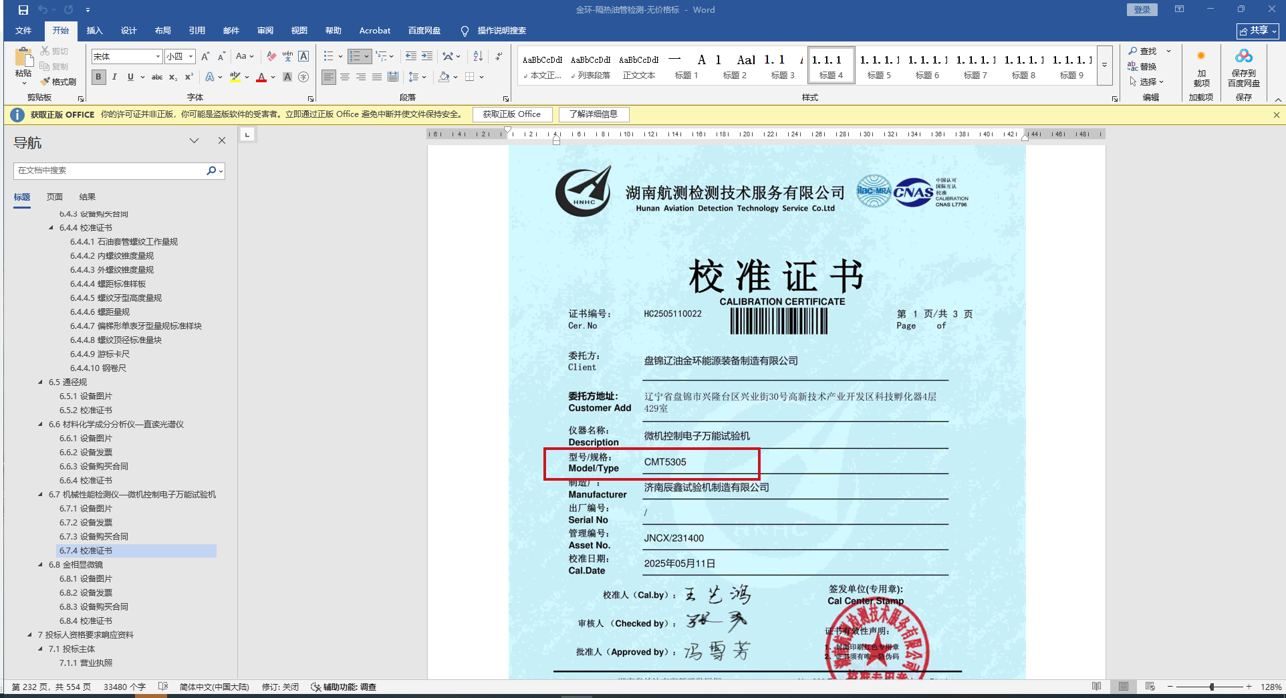Select 6.8.1 设备图片 in navigation tree
1286x698 pixels.
click(86, 579)
